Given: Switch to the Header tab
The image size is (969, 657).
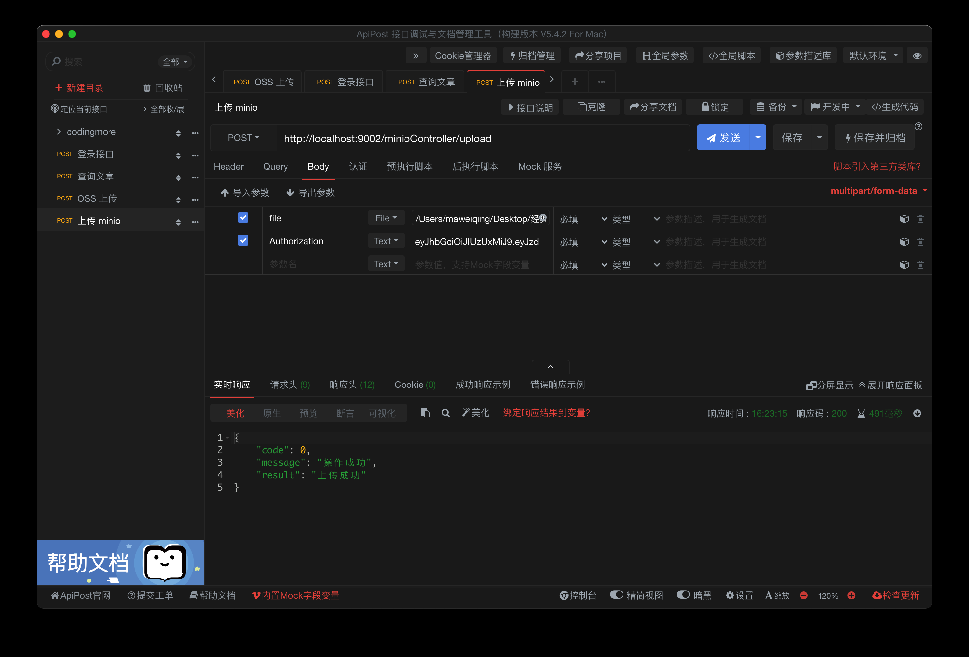Looking at the screenshot, I should (x=228, y=167).
